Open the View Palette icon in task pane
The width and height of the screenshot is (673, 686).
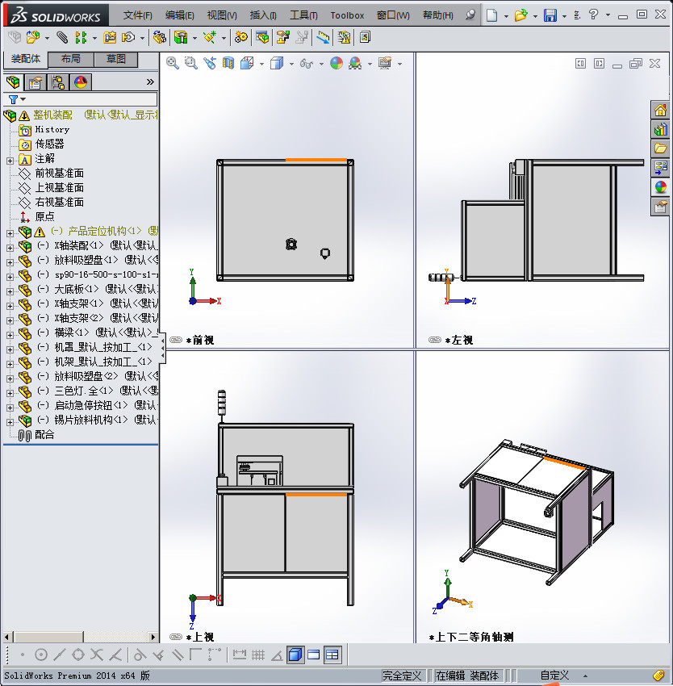tap(660, 168)
